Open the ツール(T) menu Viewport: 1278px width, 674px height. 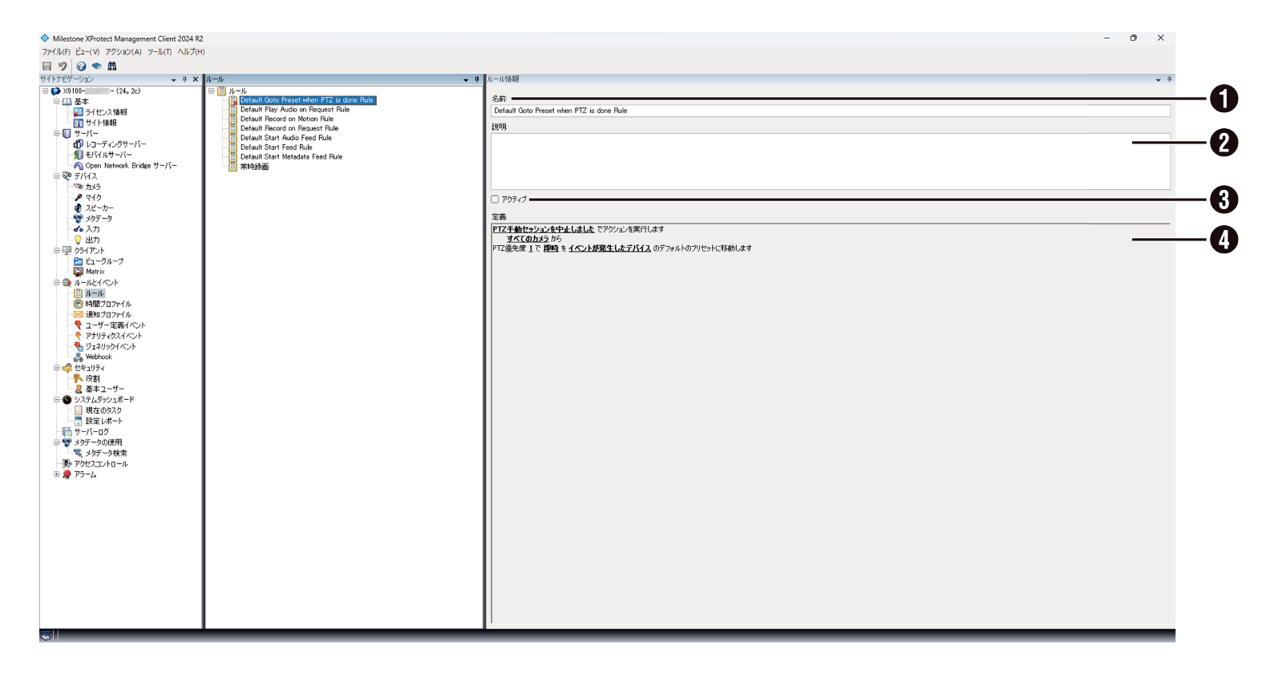point(159,52)
